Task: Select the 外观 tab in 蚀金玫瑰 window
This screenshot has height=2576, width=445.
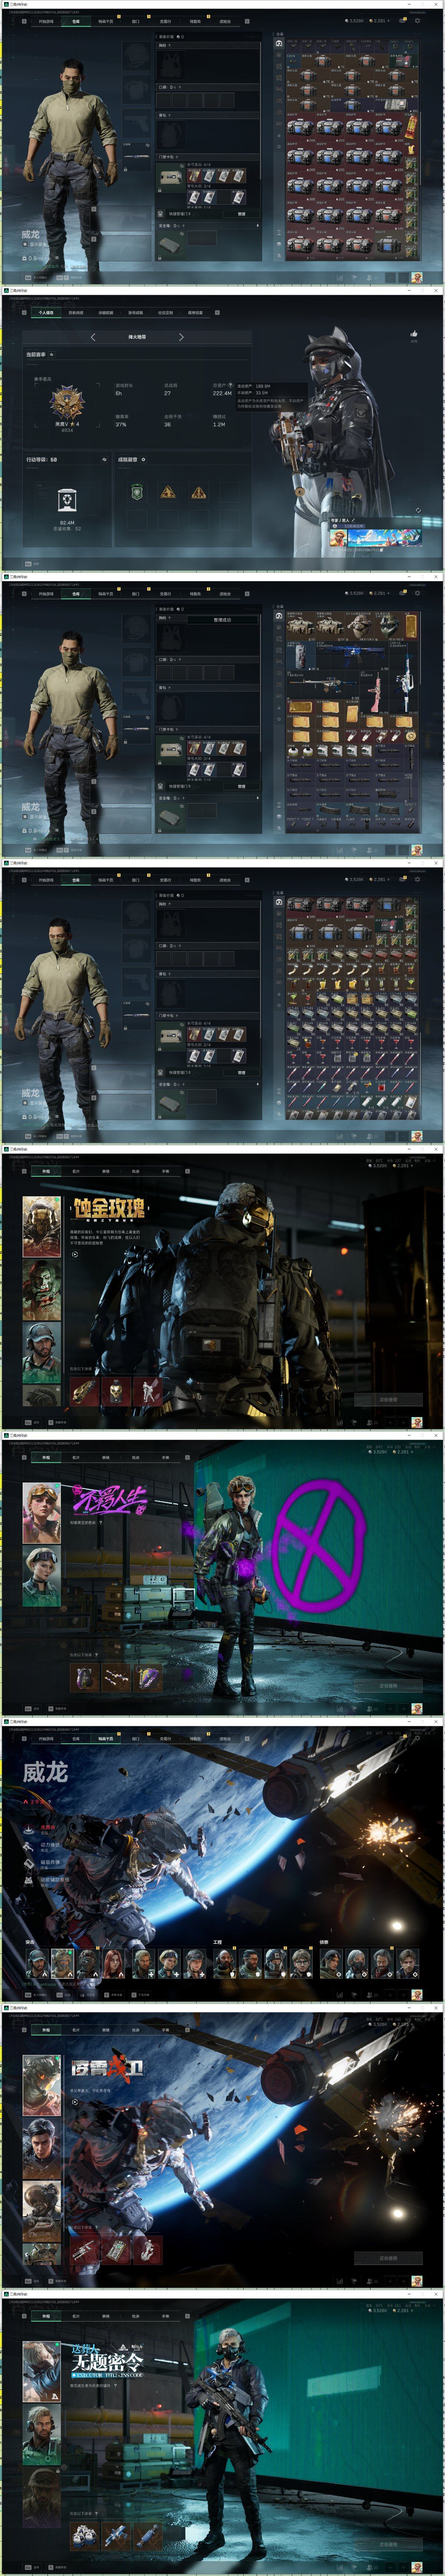Action: point(46,1171)
